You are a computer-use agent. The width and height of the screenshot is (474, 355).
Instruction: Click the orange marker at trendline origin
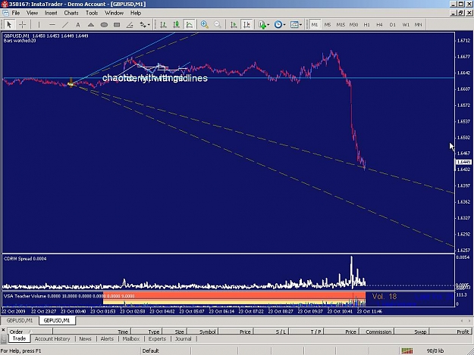71,83
